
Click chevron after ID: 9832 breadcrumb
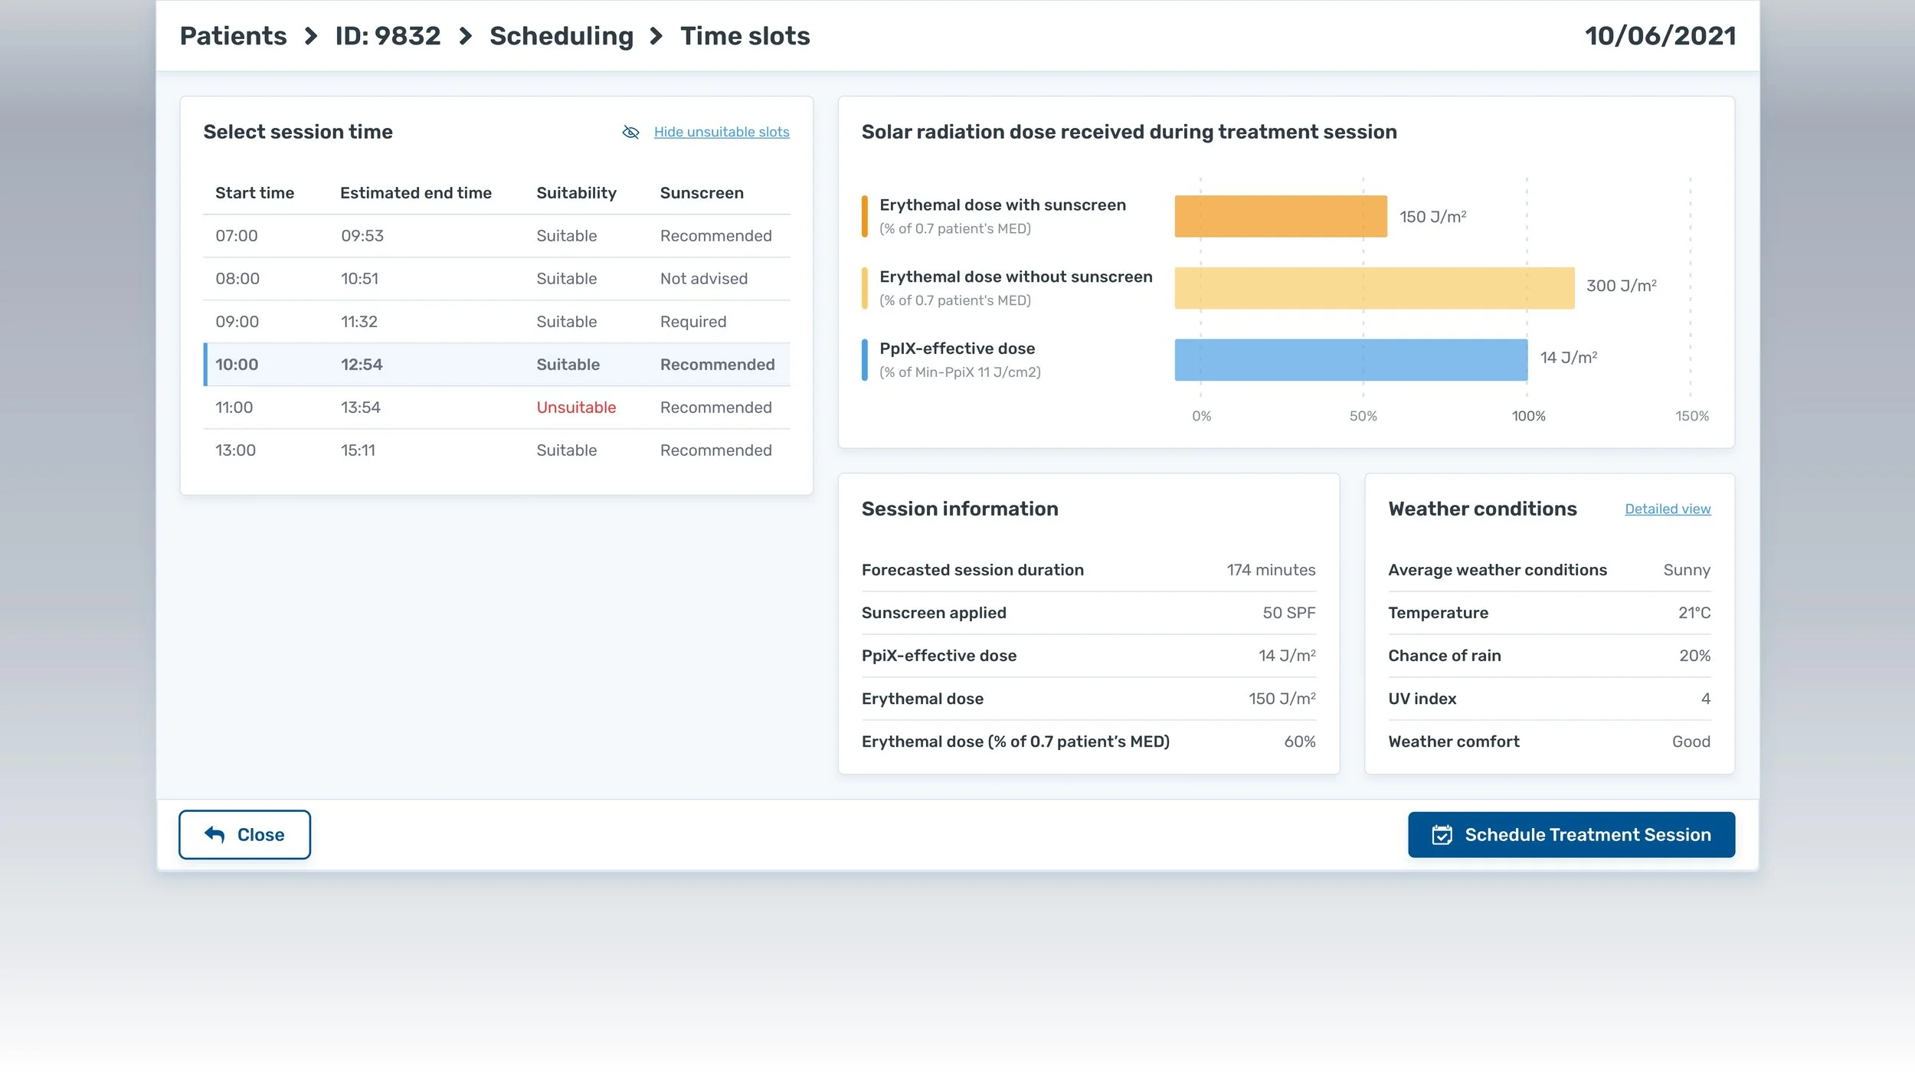tap(466, 36)
